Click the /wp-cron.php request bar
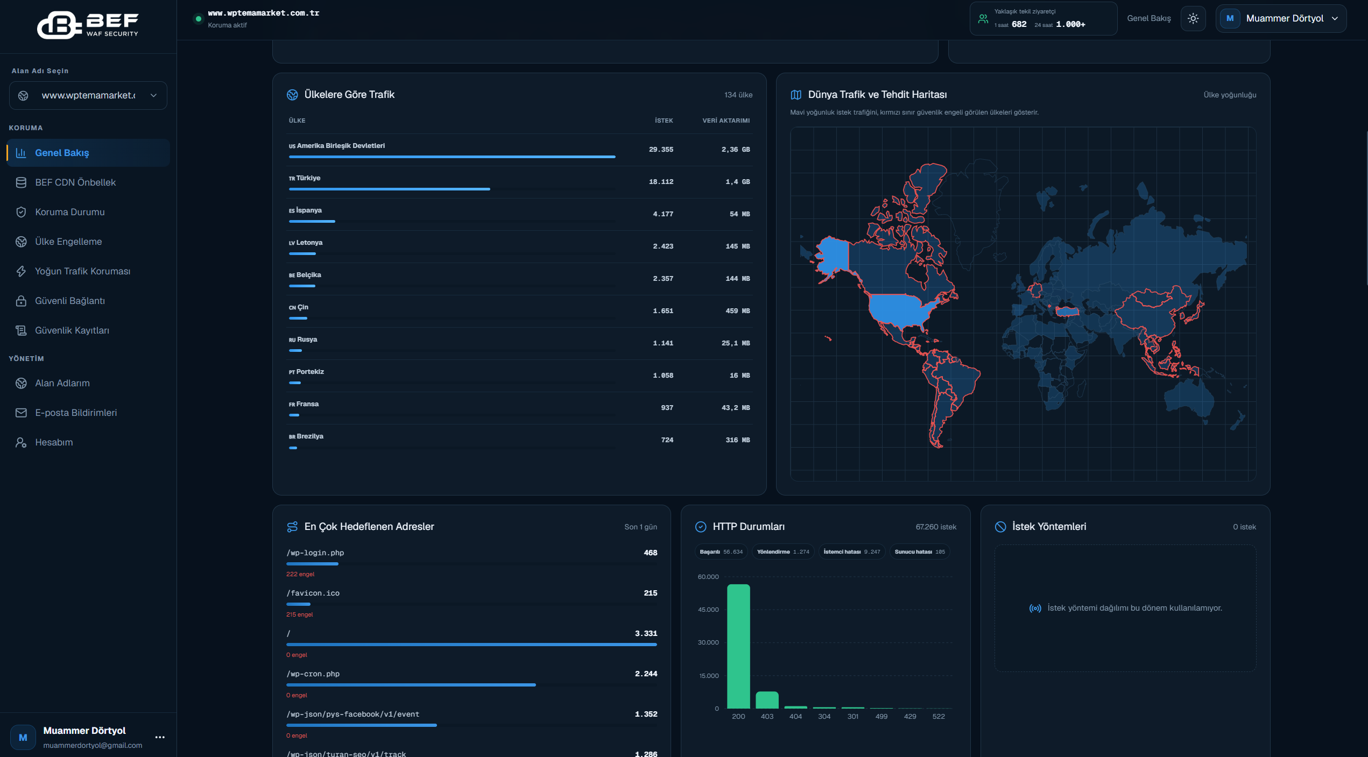 point(411,685)
